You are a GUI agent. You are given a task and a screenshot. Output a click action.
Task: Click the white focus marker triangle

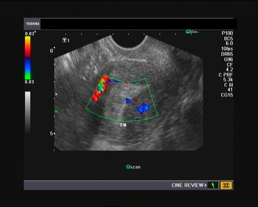point(56,95)
